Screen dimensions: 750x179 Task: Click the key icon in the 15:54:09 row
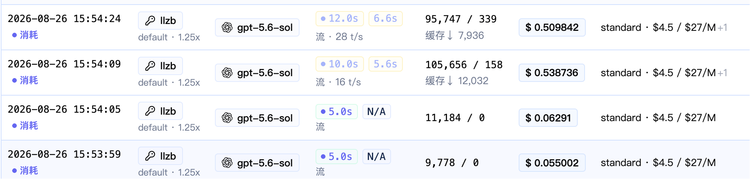tap(150, 66)
